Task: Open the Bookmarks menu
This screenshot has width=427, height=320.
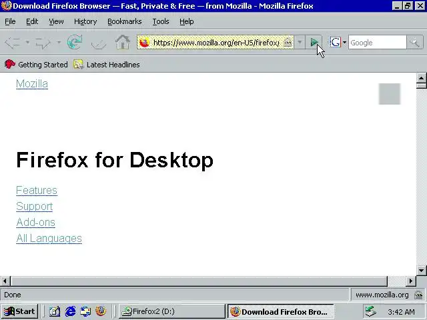Action: click(125, 21)
